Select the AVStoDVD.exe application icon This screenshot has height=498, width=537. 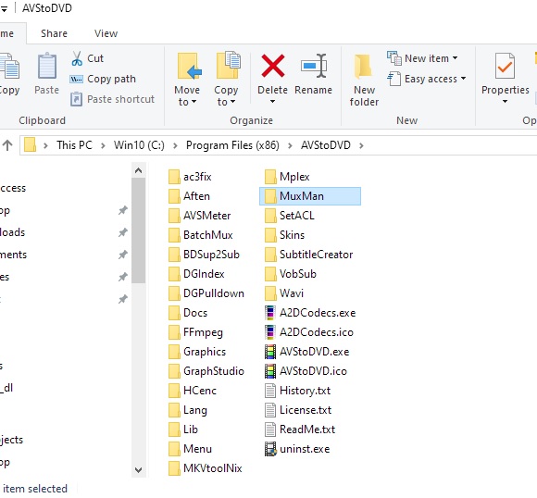[270, 352]
